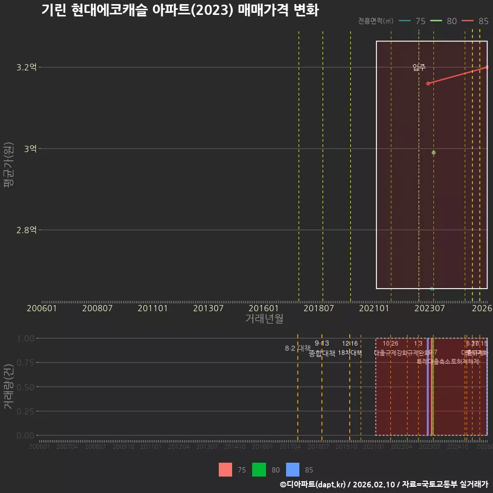Click the '1.00' volume axis label
The height and width of the screenshot is (493, 493).
tap(25, 338)
